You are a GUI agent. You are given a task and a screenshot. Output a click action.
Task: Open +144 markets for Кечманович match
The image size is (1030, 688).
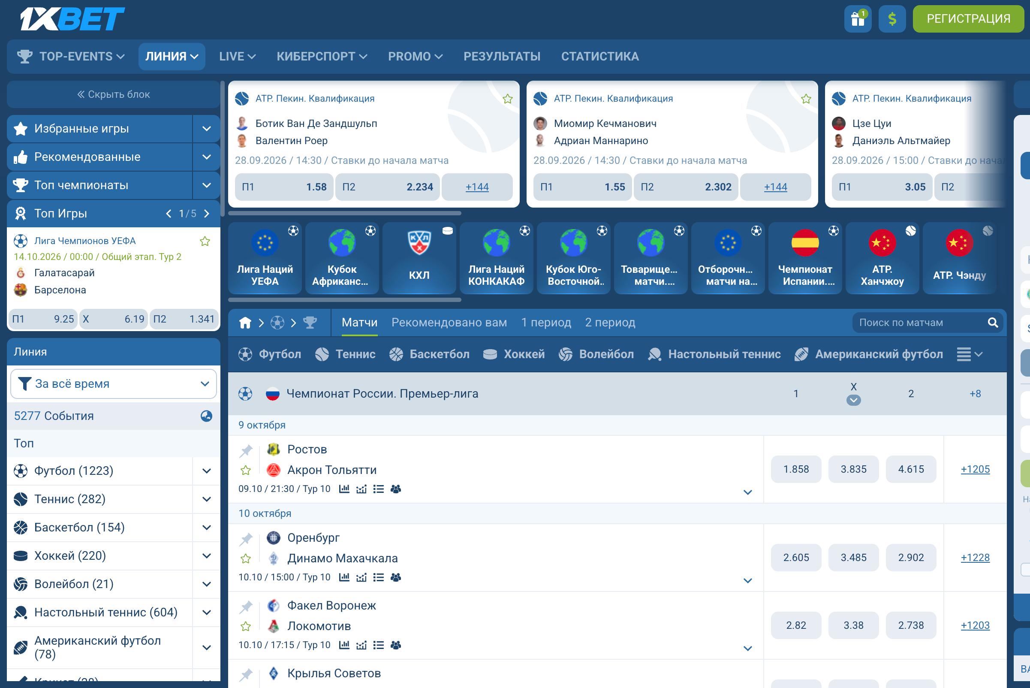point(776,187)
